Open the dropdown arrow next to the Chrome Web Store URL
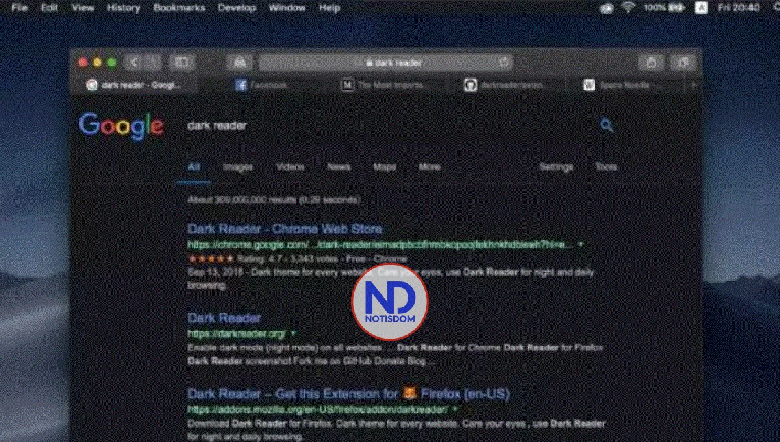 (580, 245)
